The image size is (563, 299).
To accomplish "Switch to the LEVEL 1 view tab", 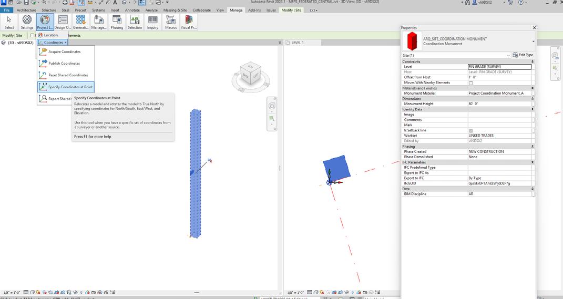I will tap(302, 43).
